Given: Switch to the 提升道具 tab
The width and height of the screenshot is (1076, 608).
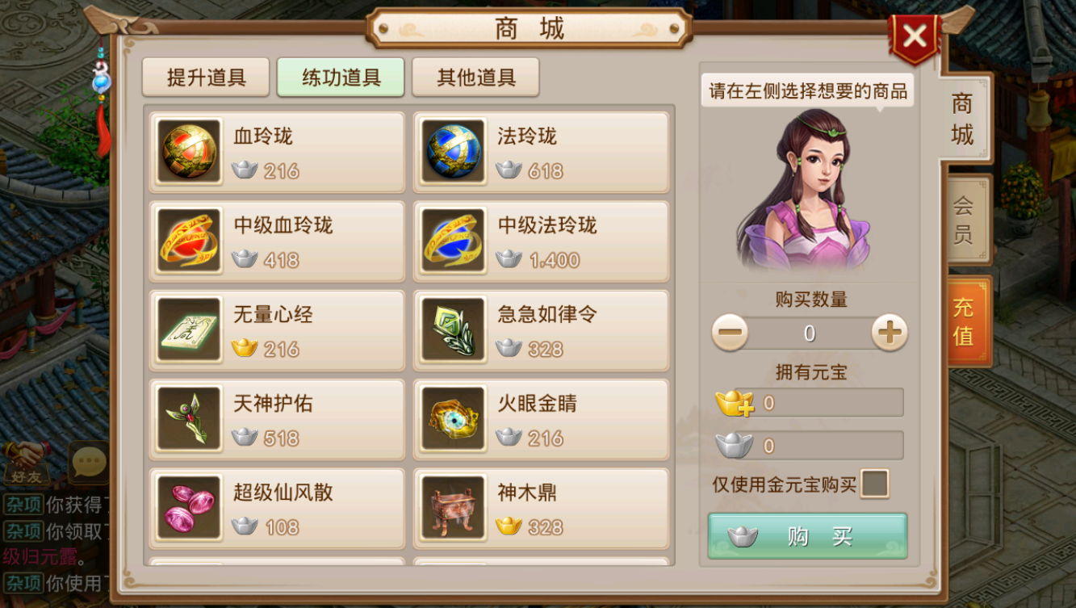Looking at the screenshot, I should coord(207,78).
